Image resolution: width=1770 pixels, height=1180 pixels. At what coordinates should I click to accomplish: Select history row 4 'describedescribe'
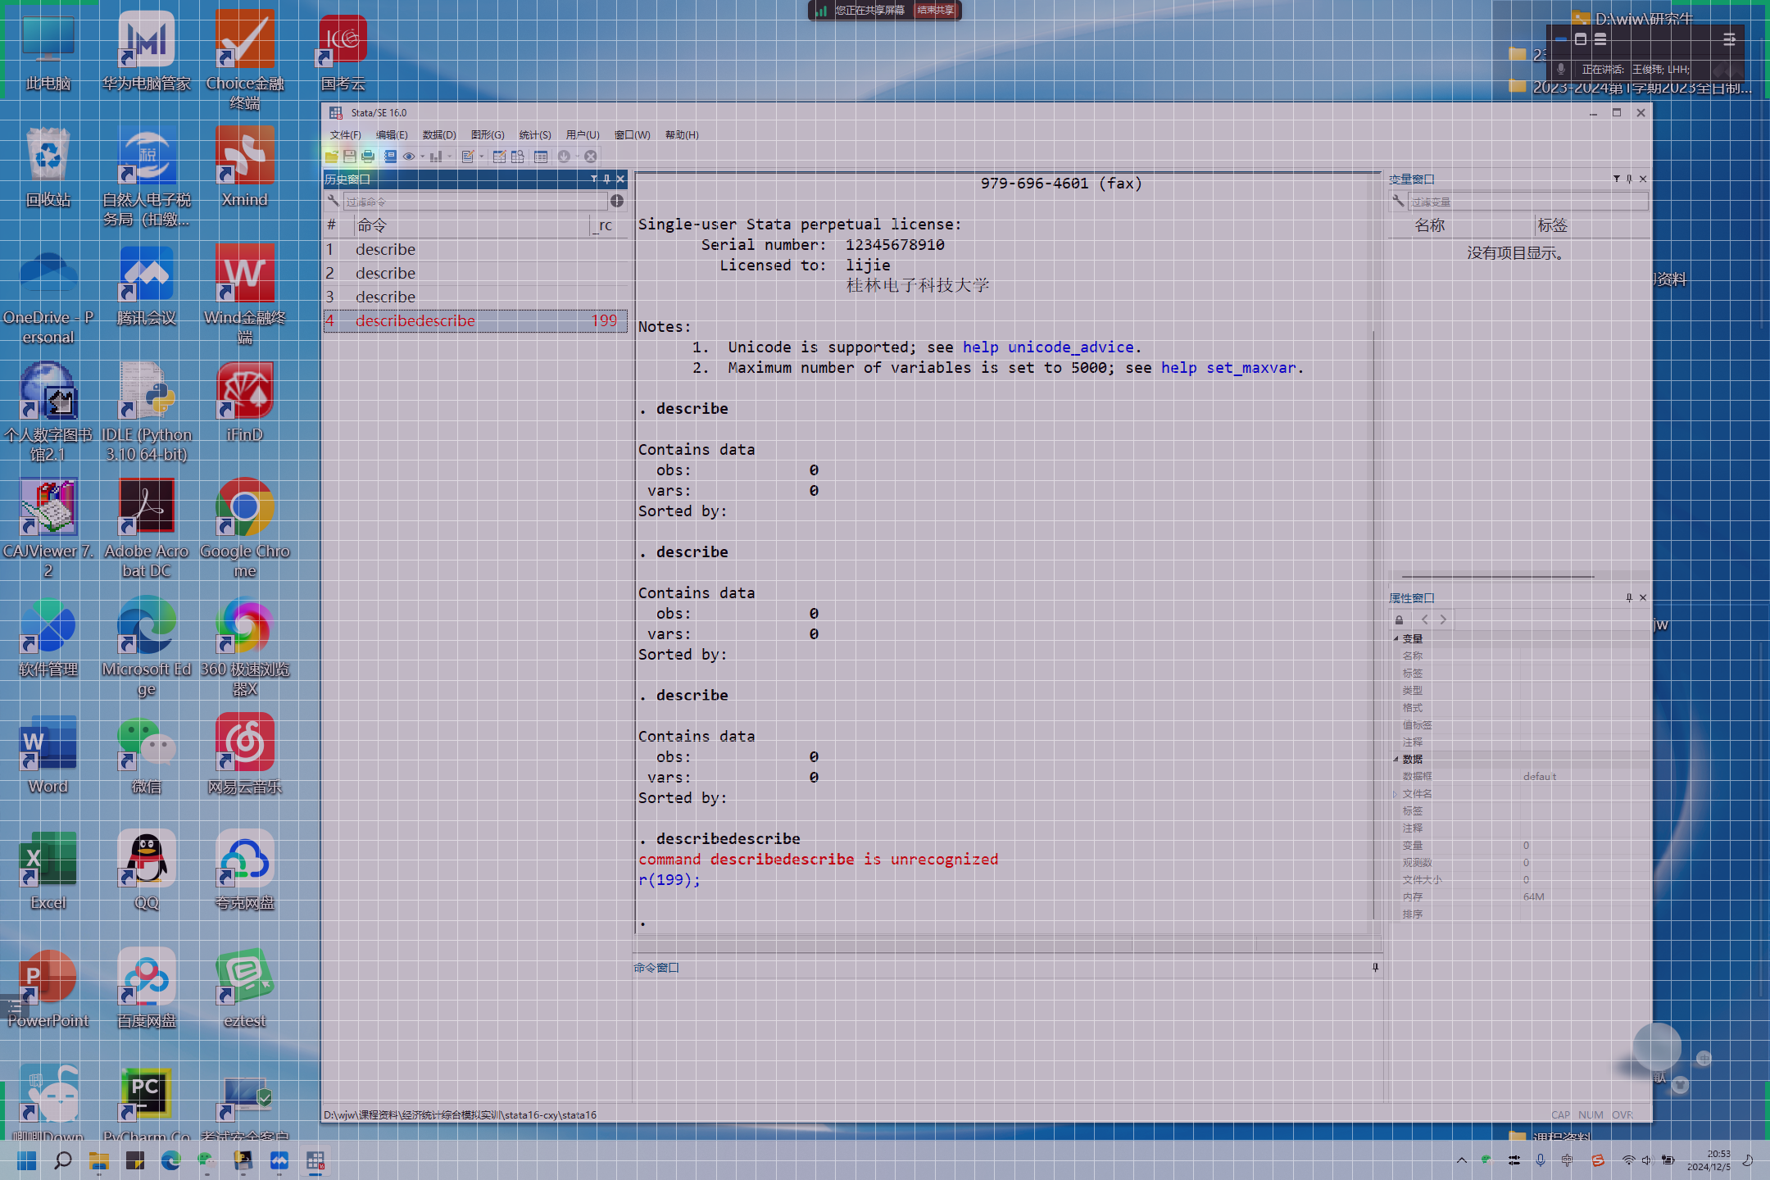(x=475, y=320)
